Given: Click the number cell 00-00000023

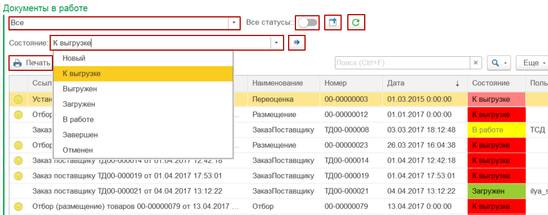Looking at the screenshot, I should pos(351,145).
